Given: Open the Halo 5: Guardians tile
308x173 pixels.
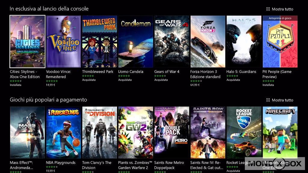Looking at the screenshot, I should [244, 41].
